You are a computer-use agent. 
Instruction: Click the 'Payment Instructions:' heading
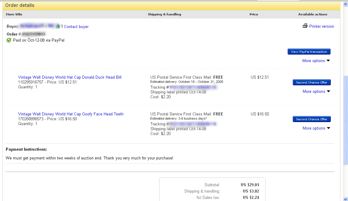click(26, 149)
